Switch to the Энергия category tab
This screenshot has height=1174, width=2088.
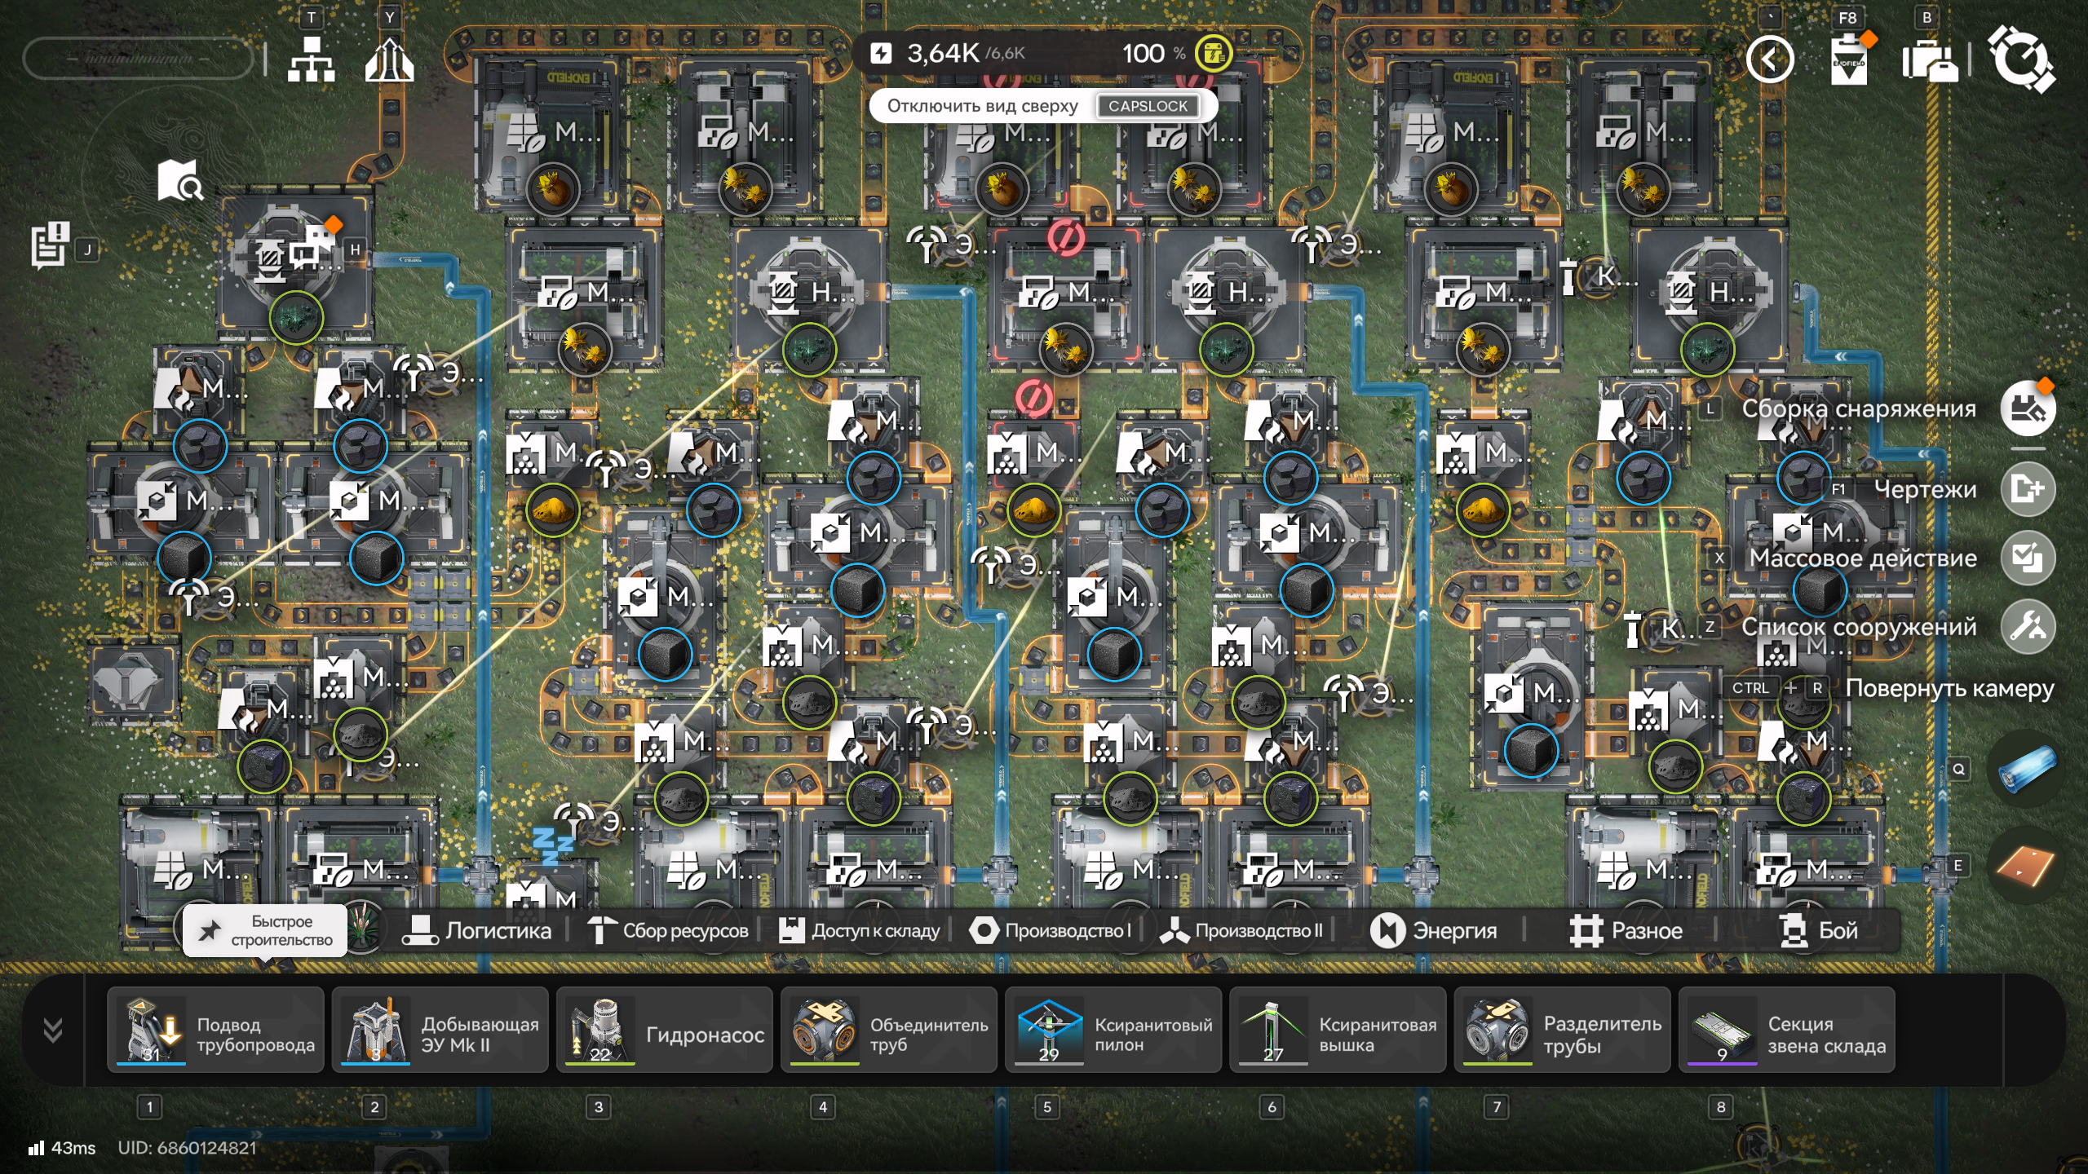(1434, 930)
